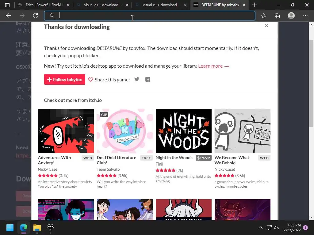Close the Faith Powerful FiveM tab
Viewport: 314px width, 235px height.
pyautogui.click(x=68, y=5)
